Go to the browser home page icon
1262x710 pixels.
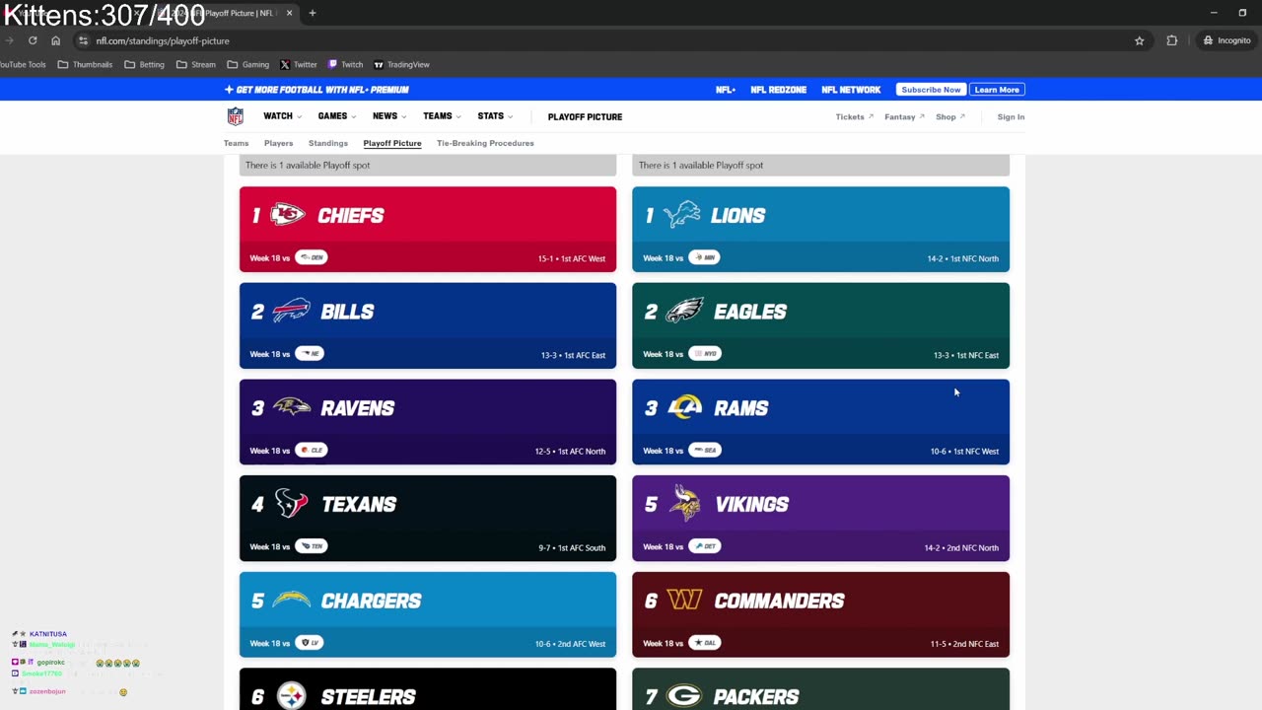(x=55, y=40)
